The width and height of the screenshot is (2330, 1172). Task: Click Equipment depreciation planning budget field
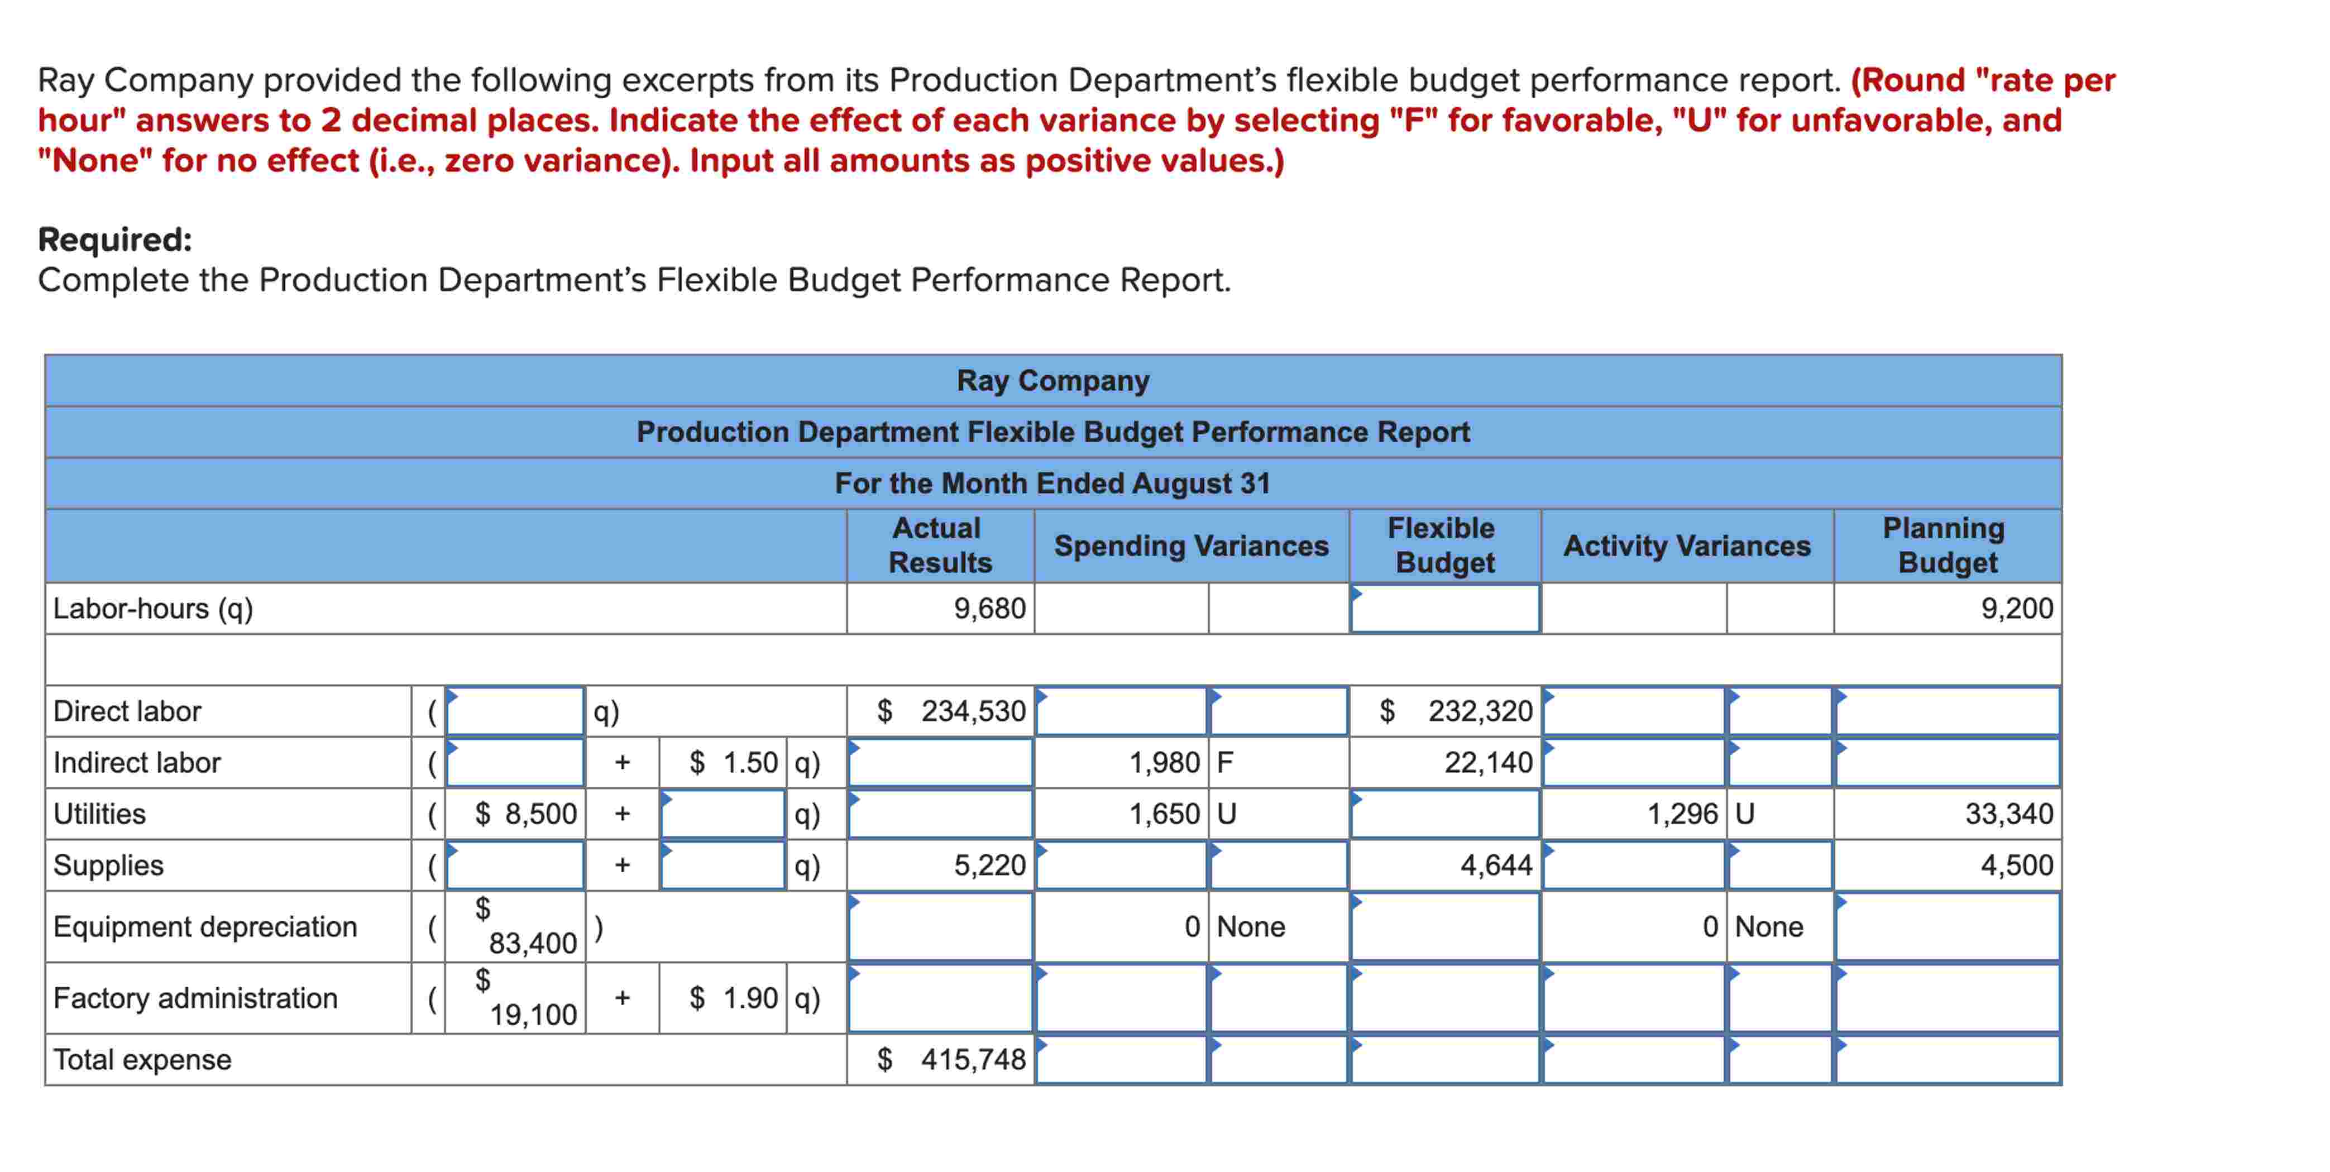point(1948,927)
